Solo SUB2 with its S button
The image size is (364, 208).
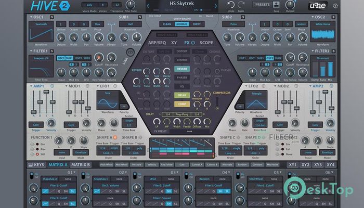tap(243, 17)
